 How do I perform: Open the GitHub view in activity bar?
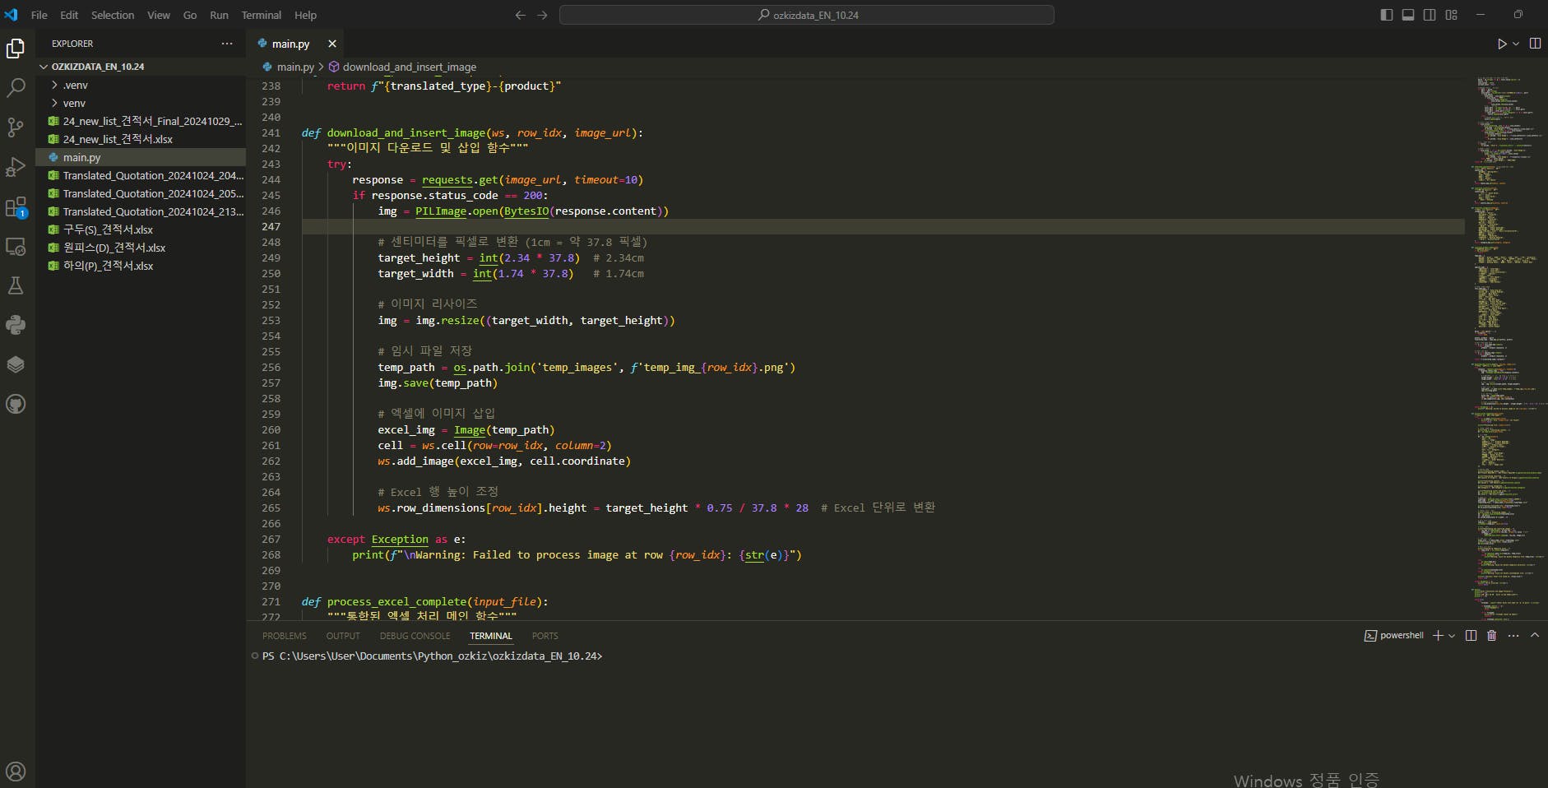(x=16, y=404)
